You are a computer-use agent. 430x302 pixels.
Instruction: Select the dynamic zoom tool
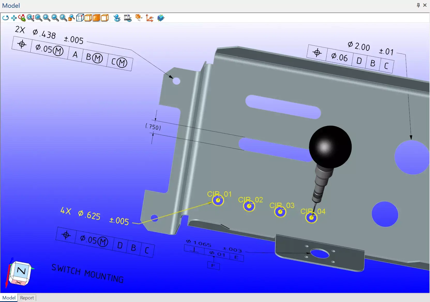click(x=30, y=18)
